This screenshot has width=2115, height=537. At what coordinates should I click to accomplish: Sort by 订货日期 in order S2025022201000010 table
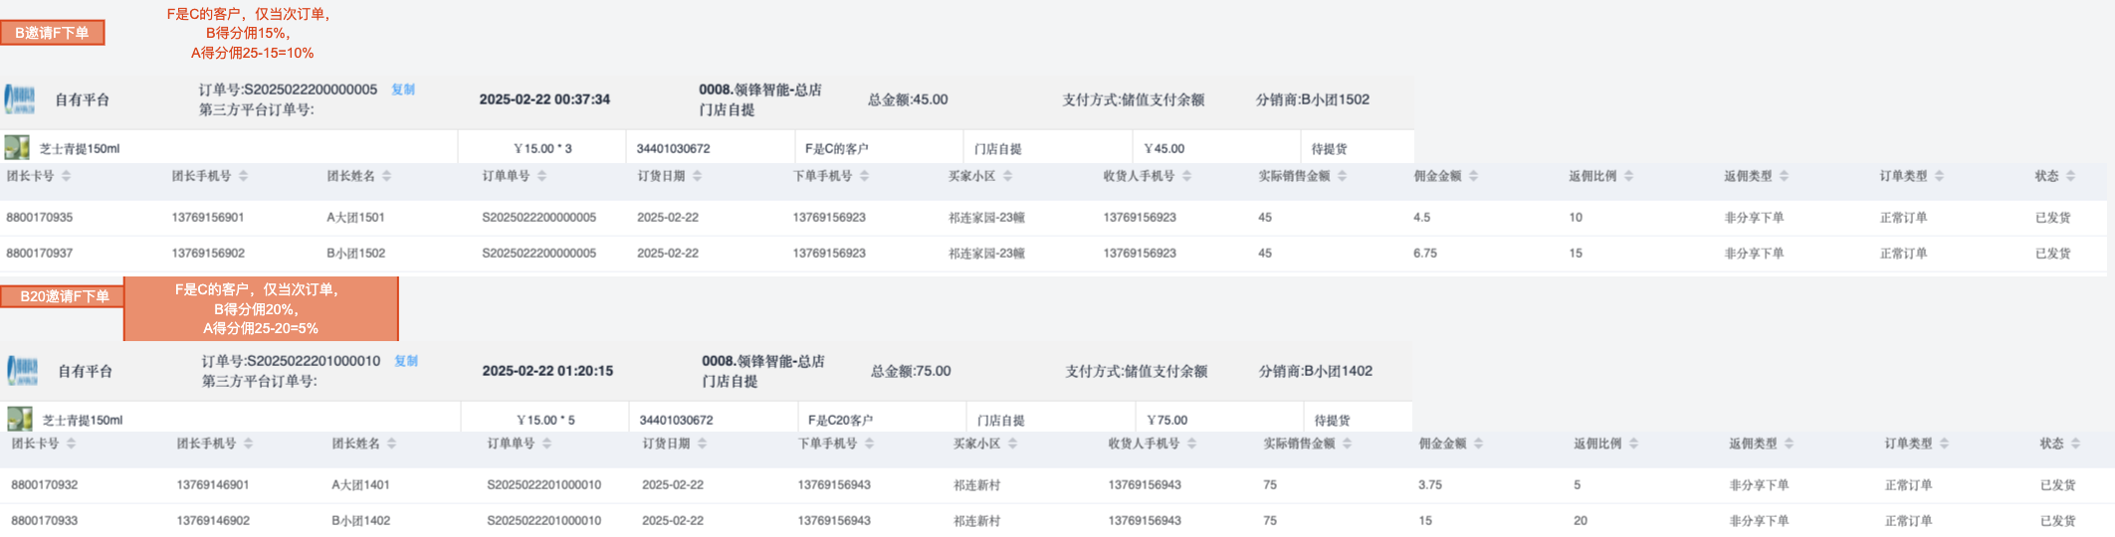coord(703,444)
